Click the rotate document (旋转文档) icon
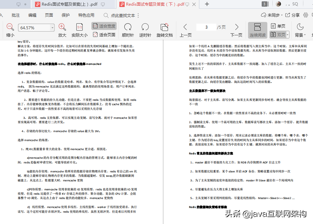 coord(164,27)
